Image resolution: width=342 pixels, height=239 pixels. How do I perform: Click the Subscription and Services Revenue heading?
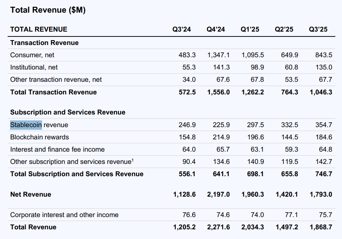pyautogui.click(x=68, y=112)
